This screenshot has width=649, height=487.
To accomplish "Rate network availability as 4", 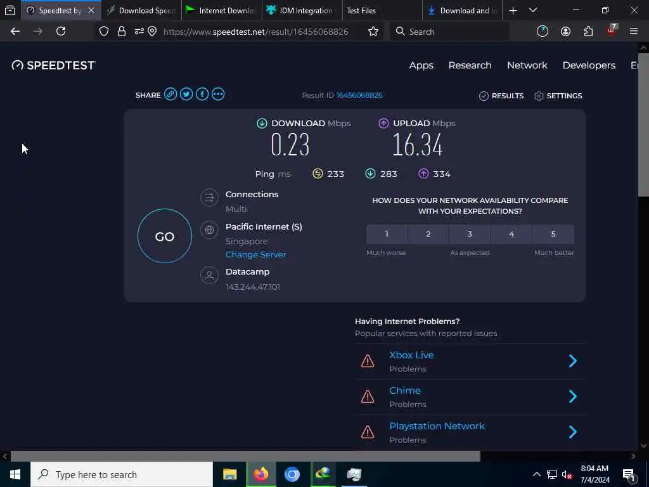I will (511, 235).
